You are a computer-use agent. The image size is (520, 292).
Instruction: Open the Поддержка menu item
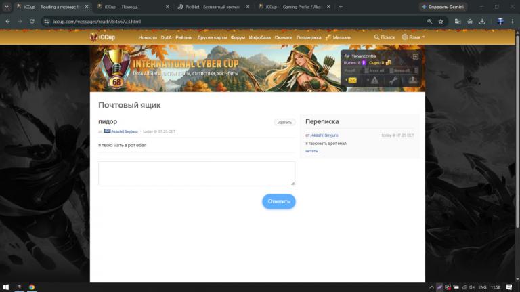pos(309,37)
